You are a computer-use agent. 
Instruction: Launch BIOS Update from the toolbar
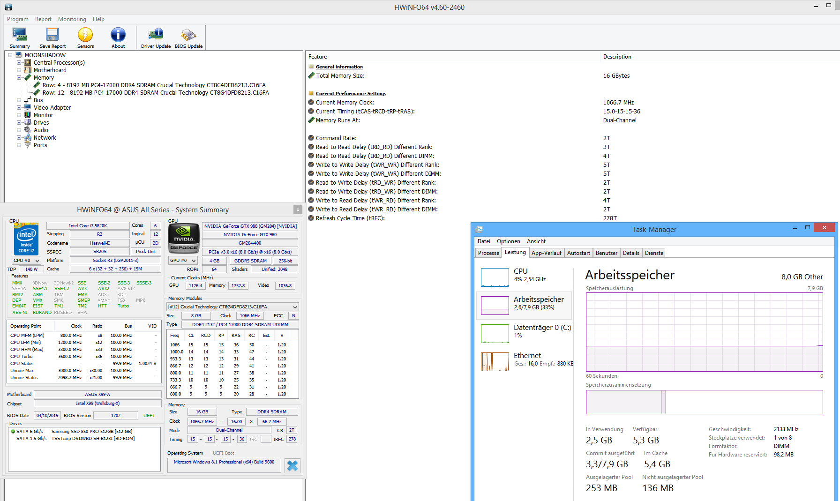pos(188,35)
